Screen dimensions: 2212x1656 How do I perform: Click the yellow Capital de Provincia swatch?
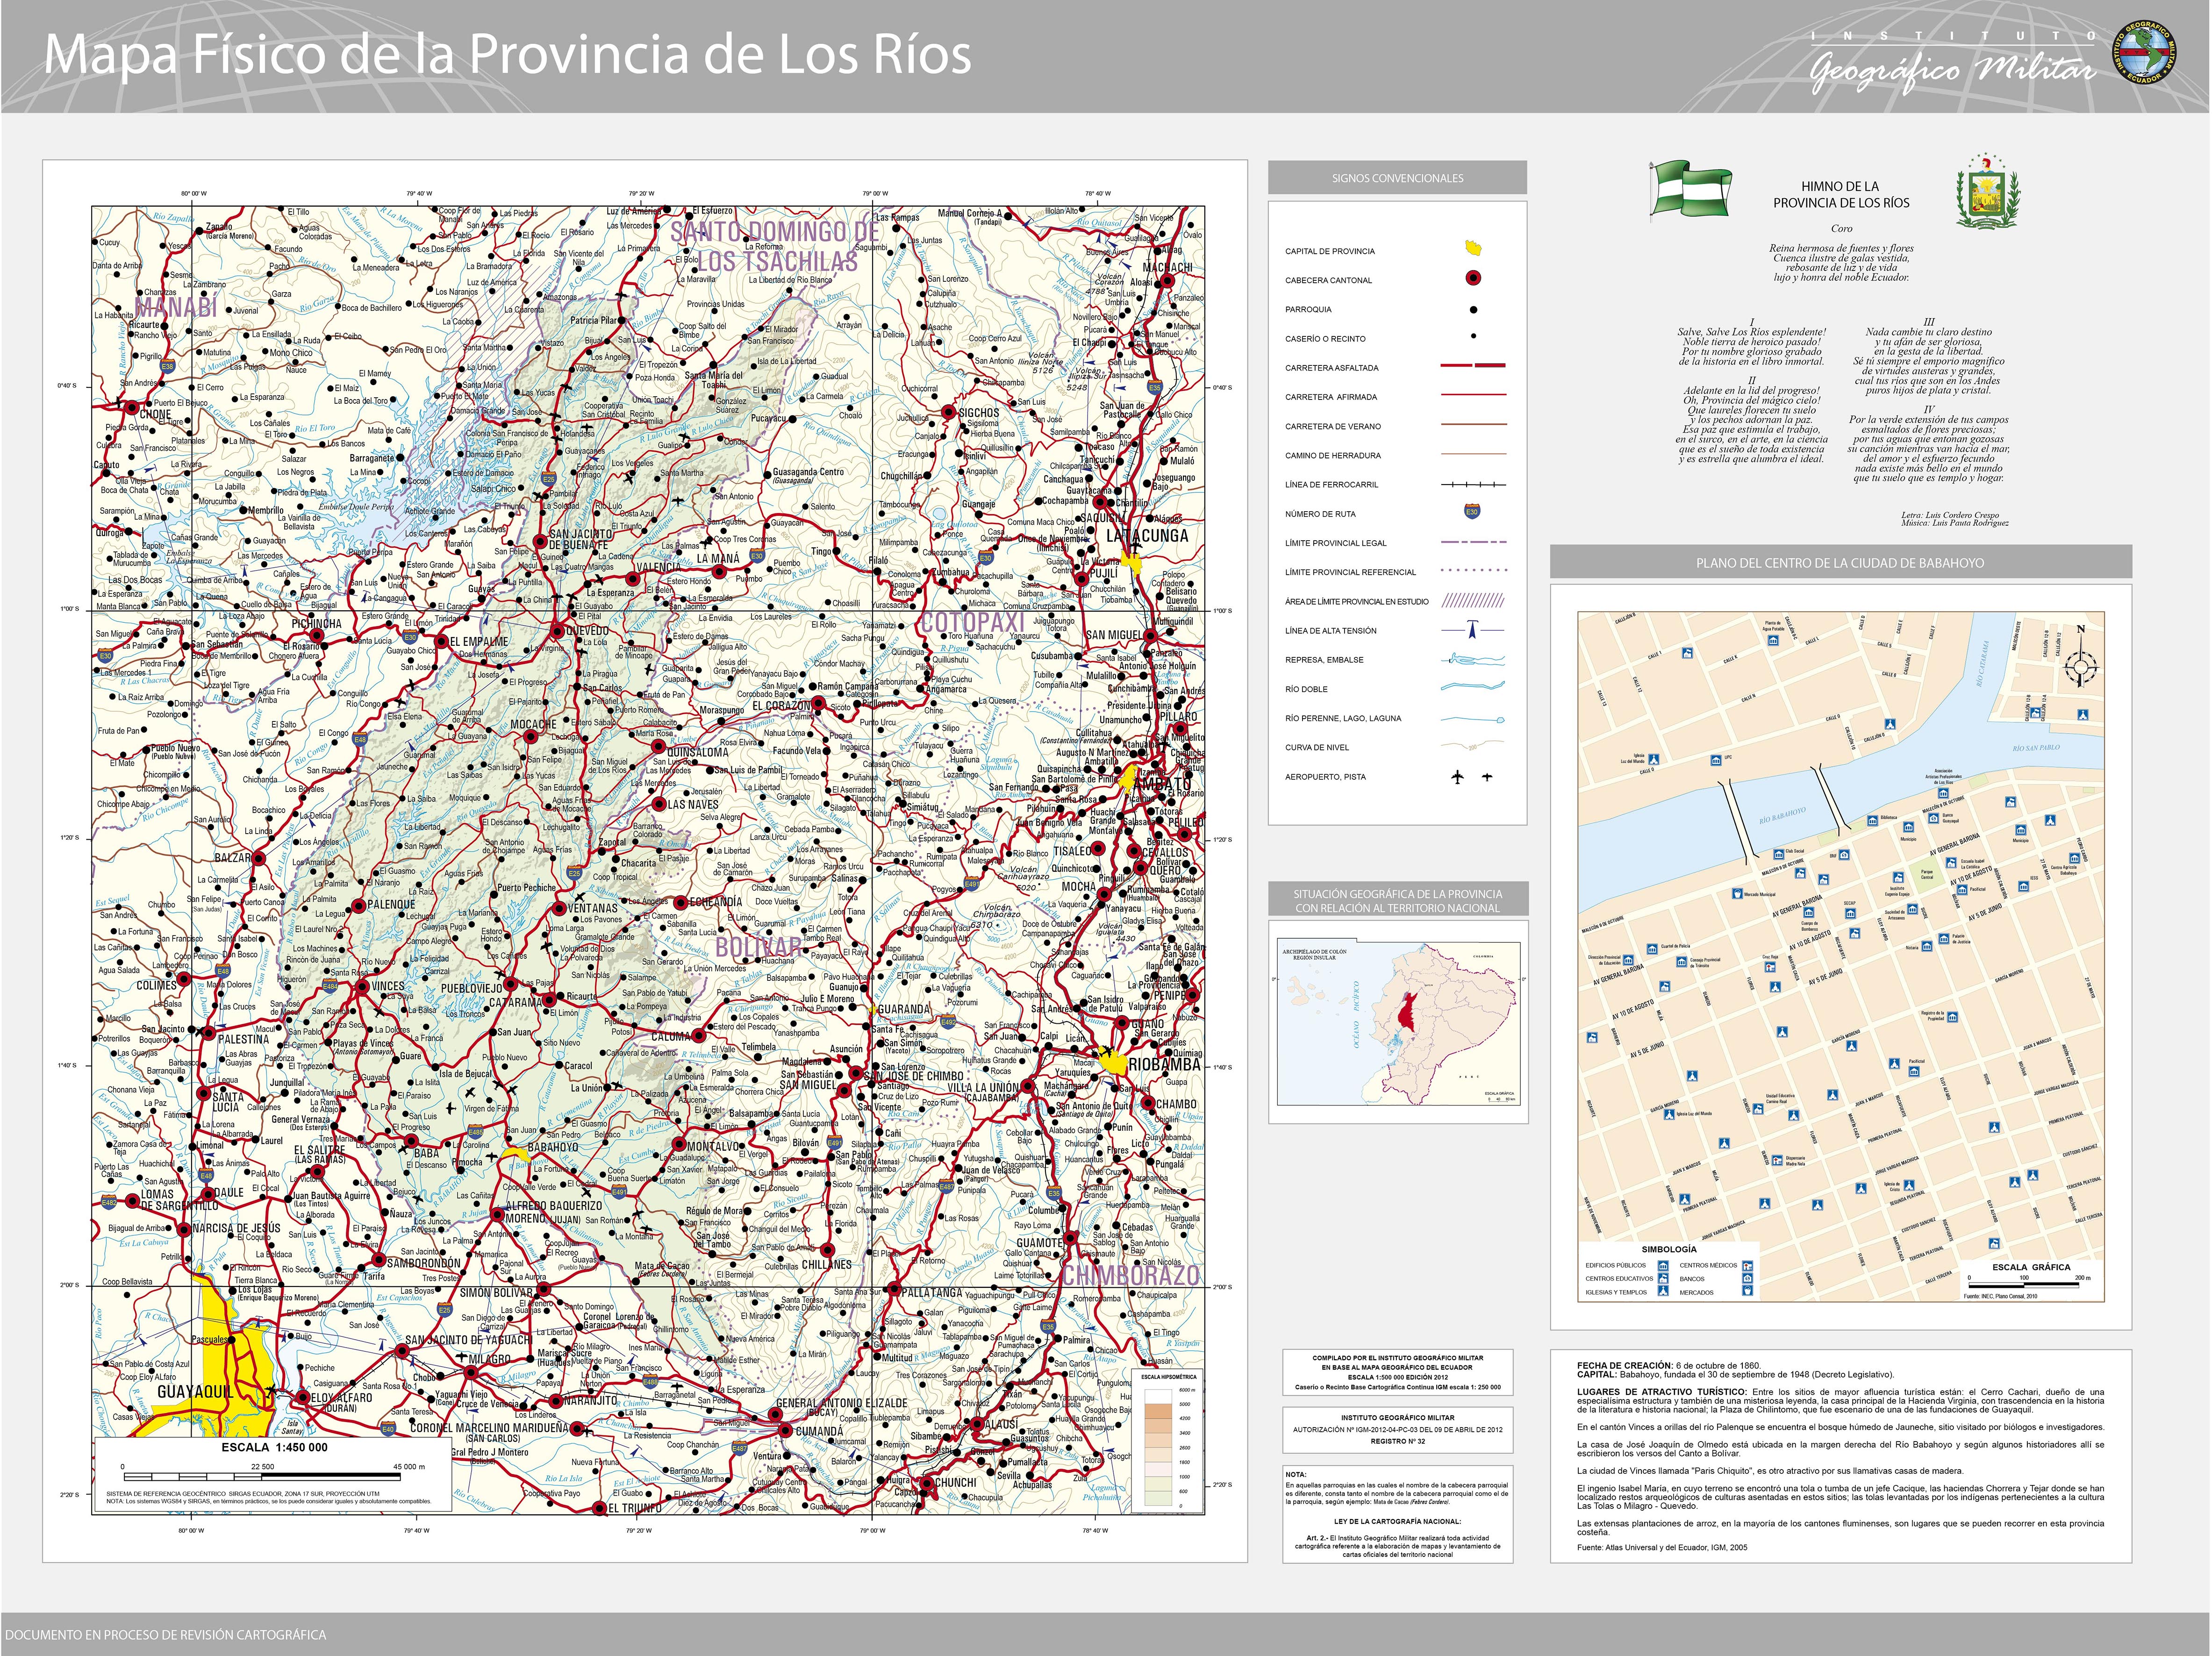click(x=1472, y=248)
